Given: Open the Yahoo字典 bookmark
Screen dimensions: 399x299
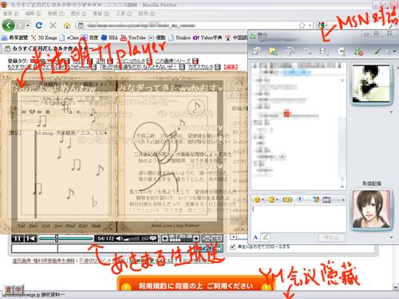Looking at the screenshot, I should coord(207,37).
